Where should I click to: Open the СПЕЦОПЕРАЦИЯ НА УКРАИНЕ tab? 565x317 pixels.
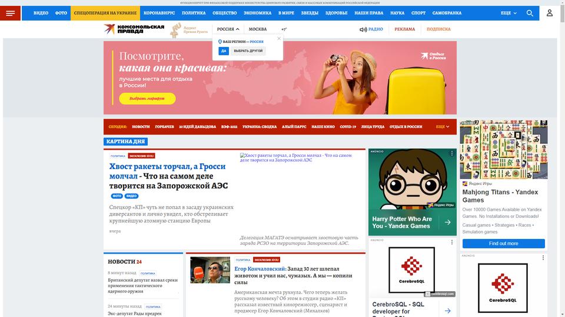(x=105, y=13)
